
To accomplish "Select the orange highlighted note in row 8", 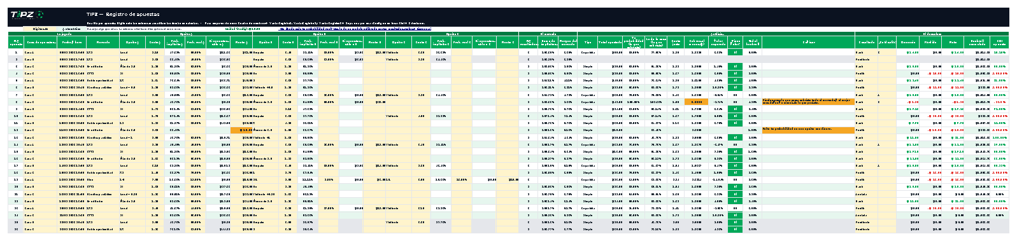I will tap(807, 101).
